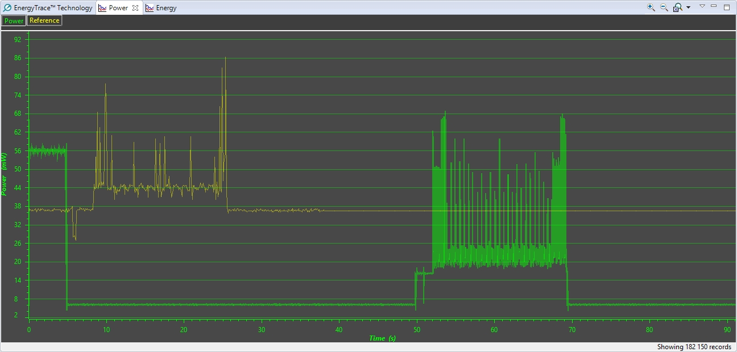Toggle the yellow Reference trace button
Screen dimensions: 737x352
pyautogui.click(x=44, y=20)
